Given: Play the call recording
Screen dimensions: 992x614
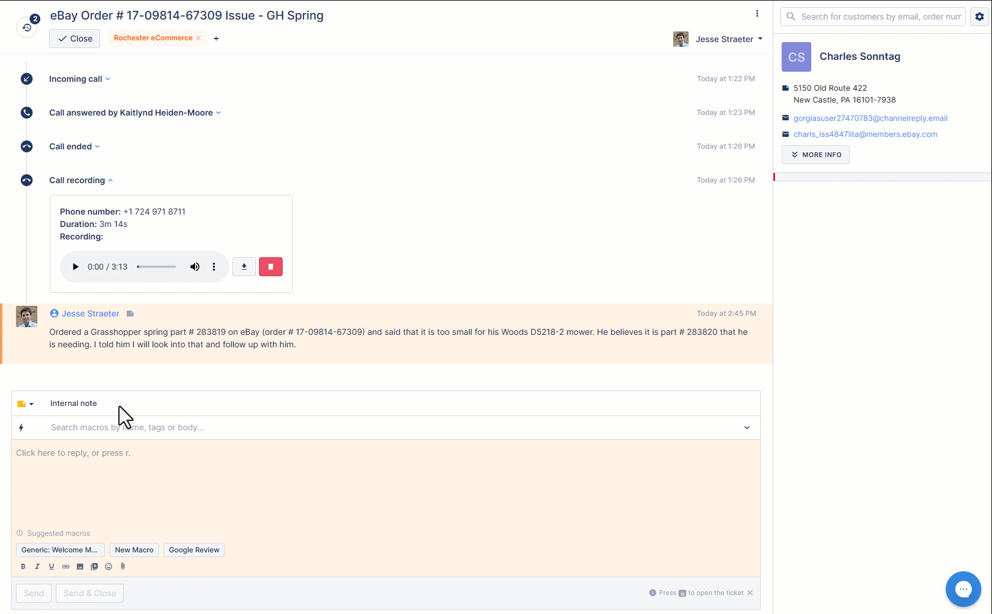Looking at the screenshot, I should pos(75,267).
